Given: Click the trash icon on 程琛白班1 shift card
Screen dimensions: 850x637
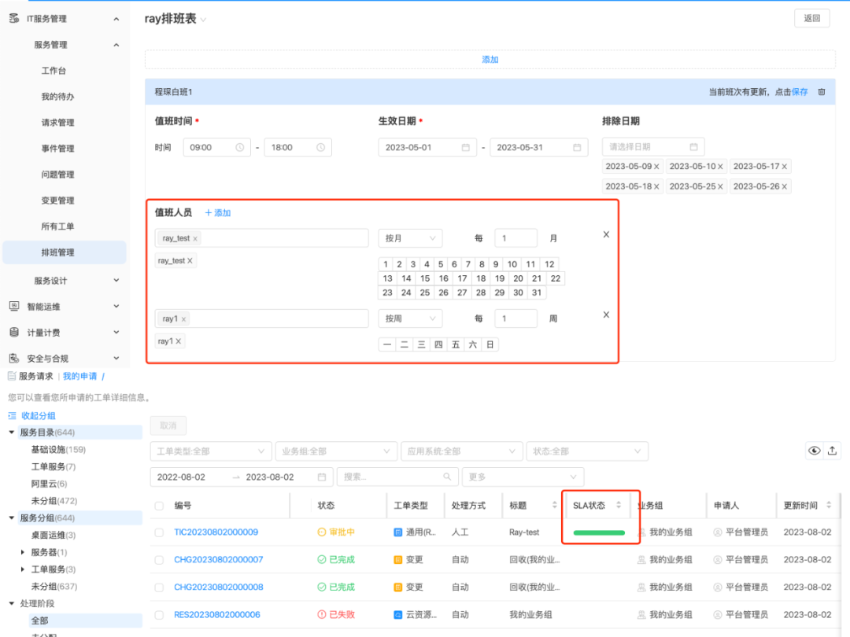Looking at the screenshot, I should pyautogui.click(x=822, y=91).
